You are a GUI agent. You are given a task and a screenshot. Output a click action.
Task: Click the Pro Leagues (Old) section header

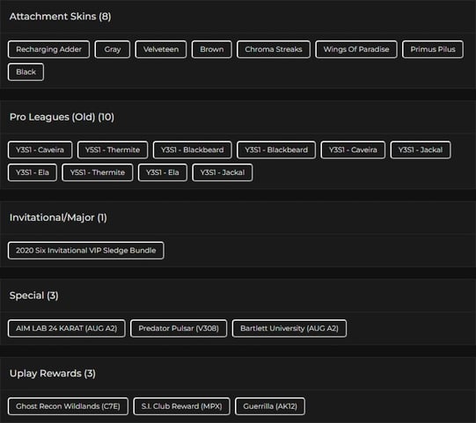(x=62, y=117)
